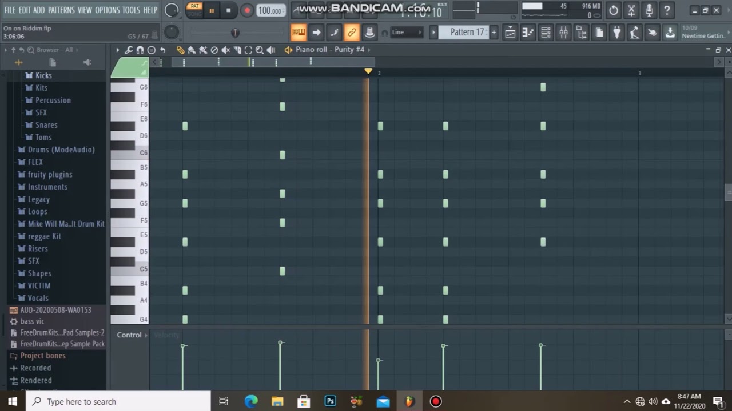Open the Piano roll view button
This screenshot has height=411, width=732.
click(528, 33)
